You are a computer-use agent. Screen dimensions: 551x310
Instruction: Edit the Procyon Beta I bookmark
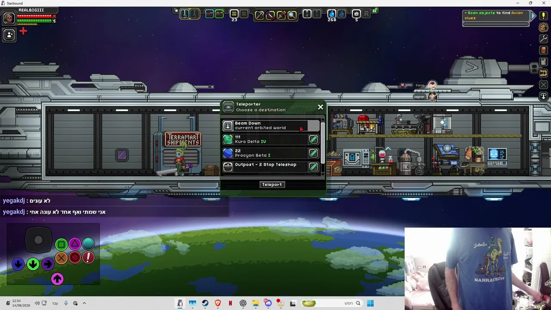313,153
